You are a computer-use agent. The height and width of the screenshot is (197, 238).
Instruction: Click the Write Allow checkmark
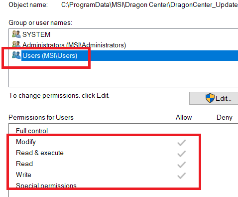tap(181, 176)
